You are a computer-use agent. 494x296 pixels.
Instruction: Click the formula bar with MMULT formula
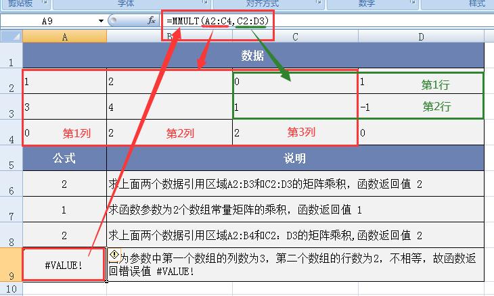coord(328,21)
